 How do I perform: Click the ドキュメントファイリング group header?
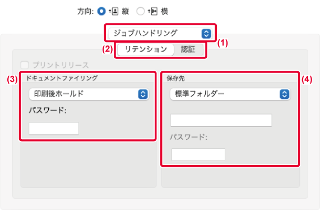coord(62,78)
